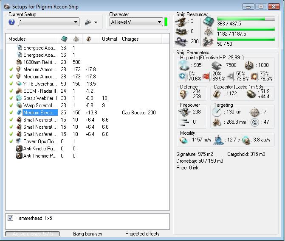This screenshot has width=285, height=241.
Task: Click the Signature: 975 m2 text
Action: [195, 154]
